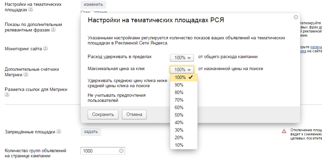Screen dimensions: 322x159
Task: Open help icon next to Настройки на тематических площадках
Action: click(x=30, y=9)
